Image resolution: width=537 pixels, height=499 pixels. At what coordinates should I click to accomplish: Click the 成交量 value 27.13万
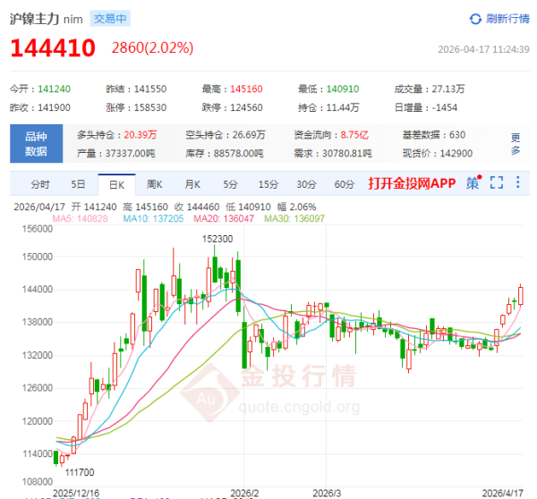448,89
